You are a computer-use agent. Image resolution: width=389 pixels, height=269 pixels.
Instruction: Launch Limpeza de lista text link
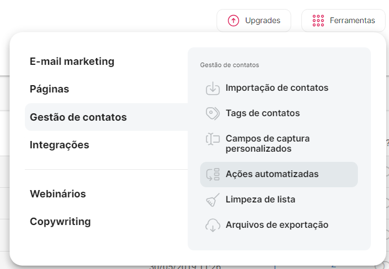[x=260, y=200]
